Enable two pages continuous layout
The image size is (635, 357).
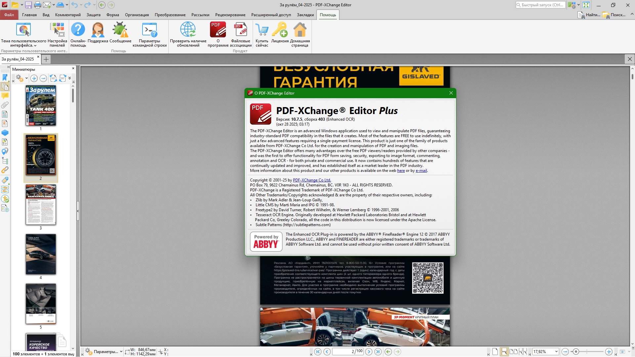point(523,352)
